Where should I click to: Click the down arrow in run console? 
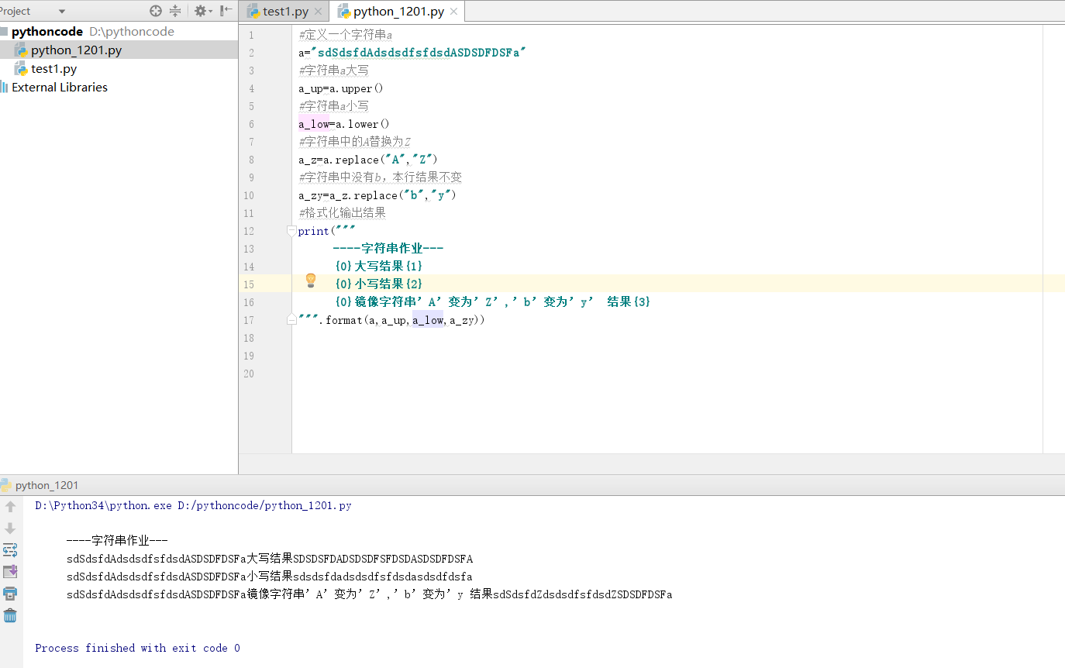click(x=10, y=529)
